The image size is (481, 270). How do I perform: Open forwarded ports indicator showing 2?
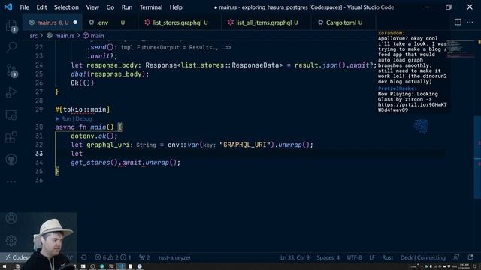pyautogui.click(x=144, y=257)
